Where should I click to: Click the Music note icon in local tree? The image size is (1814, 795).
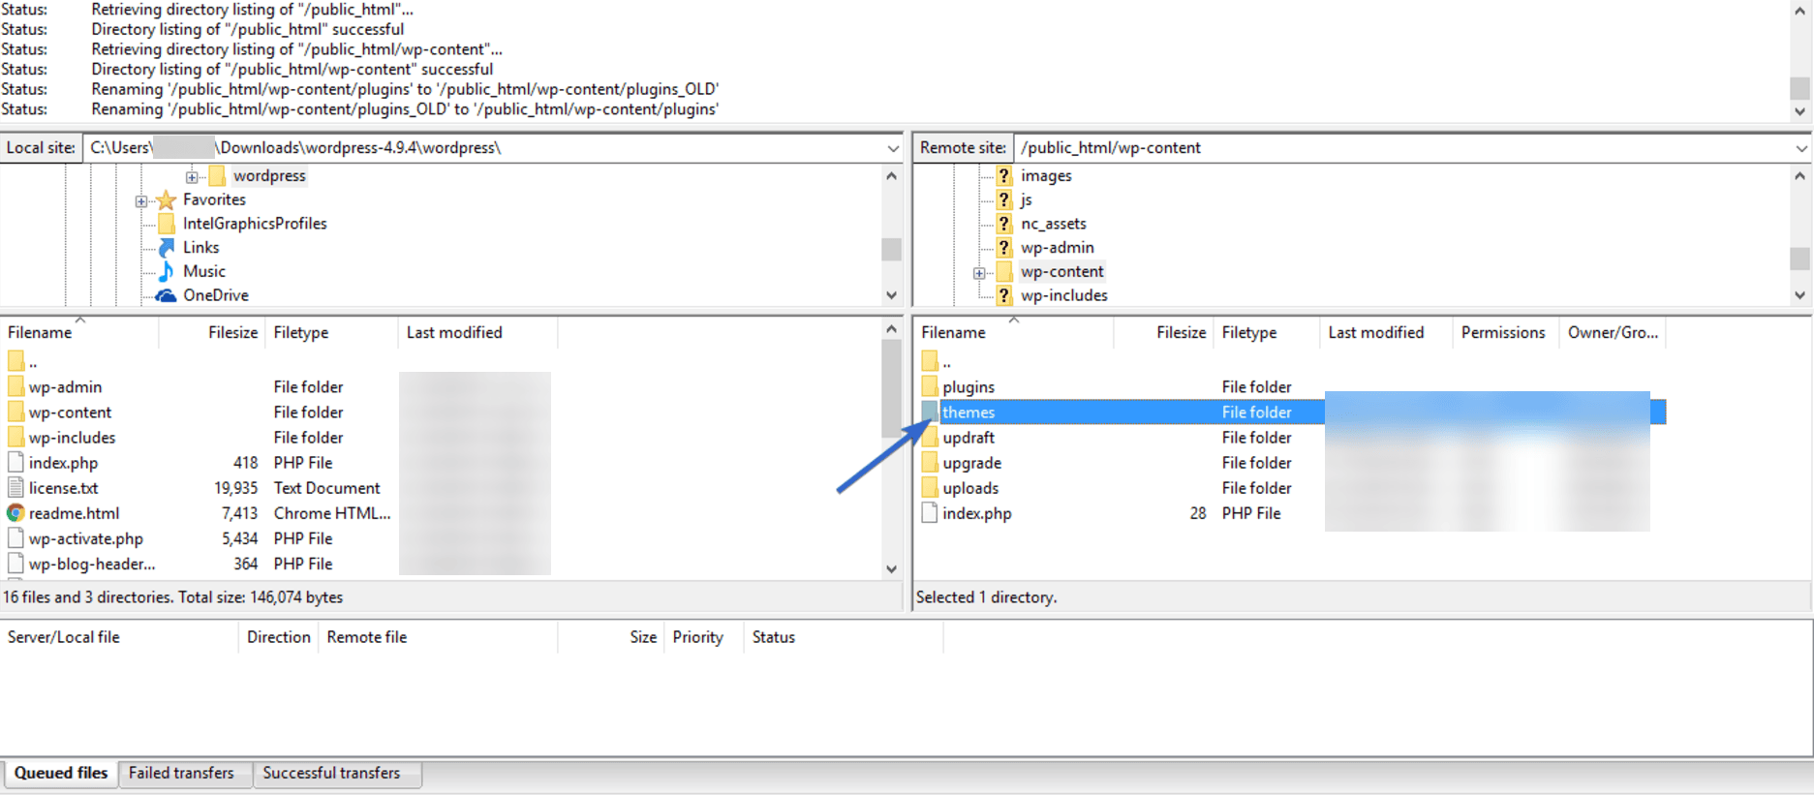[x=167, y=271]
